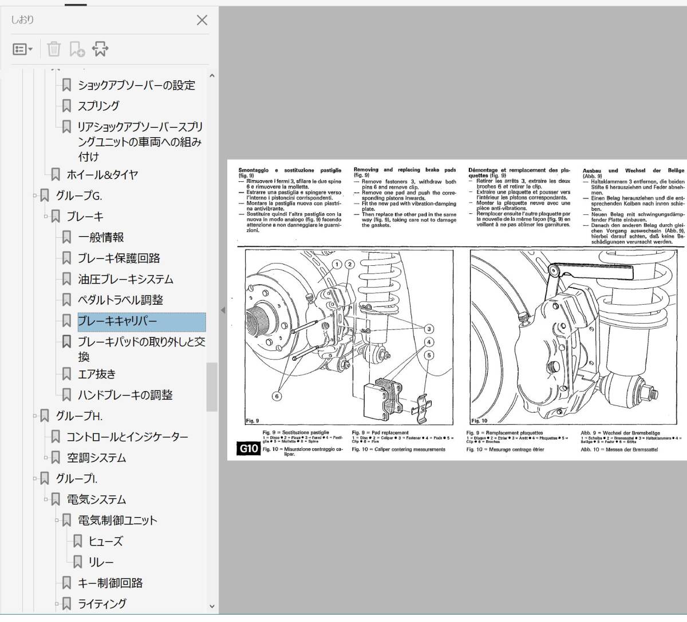Click the Fig. 9 brake pad diagram
The image size is (687, 622).
pos(349,337)
